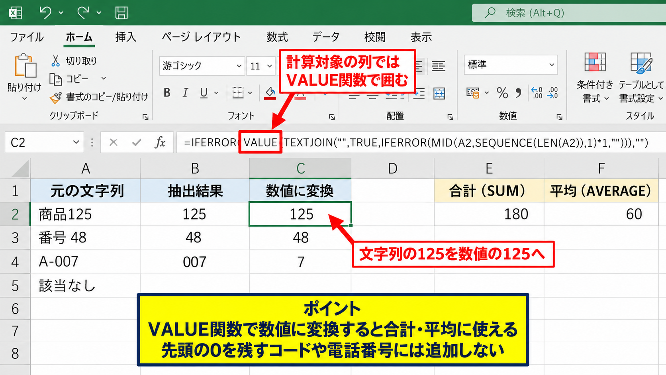
Task: Click the Save floppy disk icon
Action: pos(121,13)
